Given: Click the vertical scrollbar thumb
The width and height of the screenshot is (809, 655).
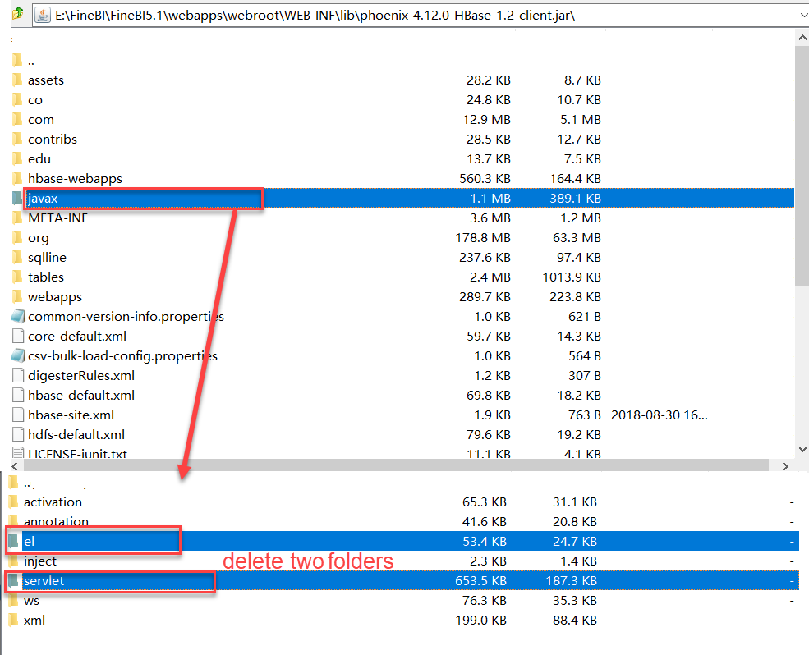Looking at the screenshot, I should point(802,165).
